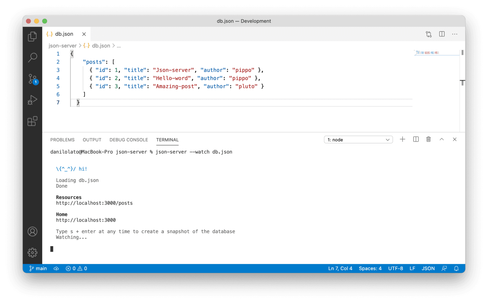Change indentation via Spaces: 4
Screen dimensions: 488x303
coord(370,269)
